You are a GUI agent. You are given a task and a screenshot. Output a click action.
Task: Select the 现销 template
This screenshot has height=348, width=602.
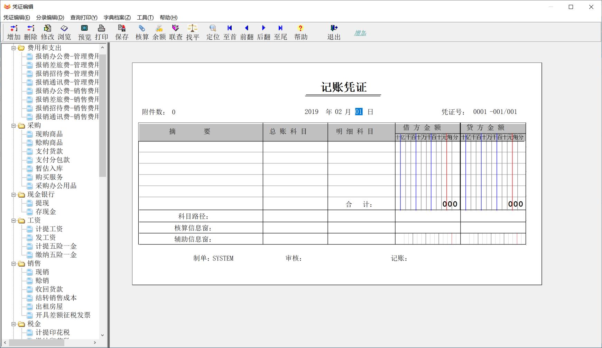(x=42, y=272)
